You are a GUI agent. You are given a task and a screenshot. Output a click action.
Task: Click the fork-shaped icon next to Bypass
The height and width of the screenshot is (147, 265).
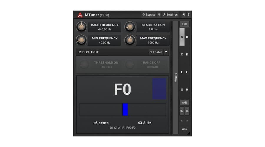159,15
